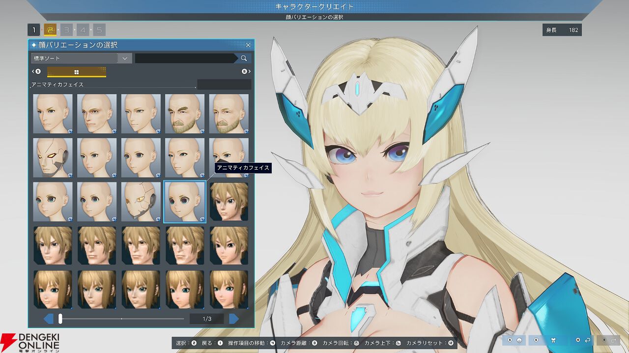
Task: Select the pale cracked-panel robot face thumbnail
Action: pos(141,202)
